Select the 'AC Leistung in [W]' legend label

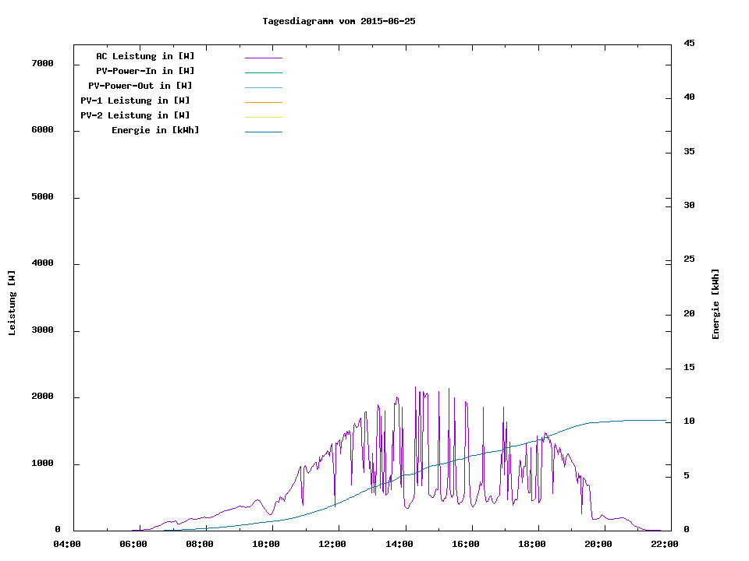pos(145,56)
